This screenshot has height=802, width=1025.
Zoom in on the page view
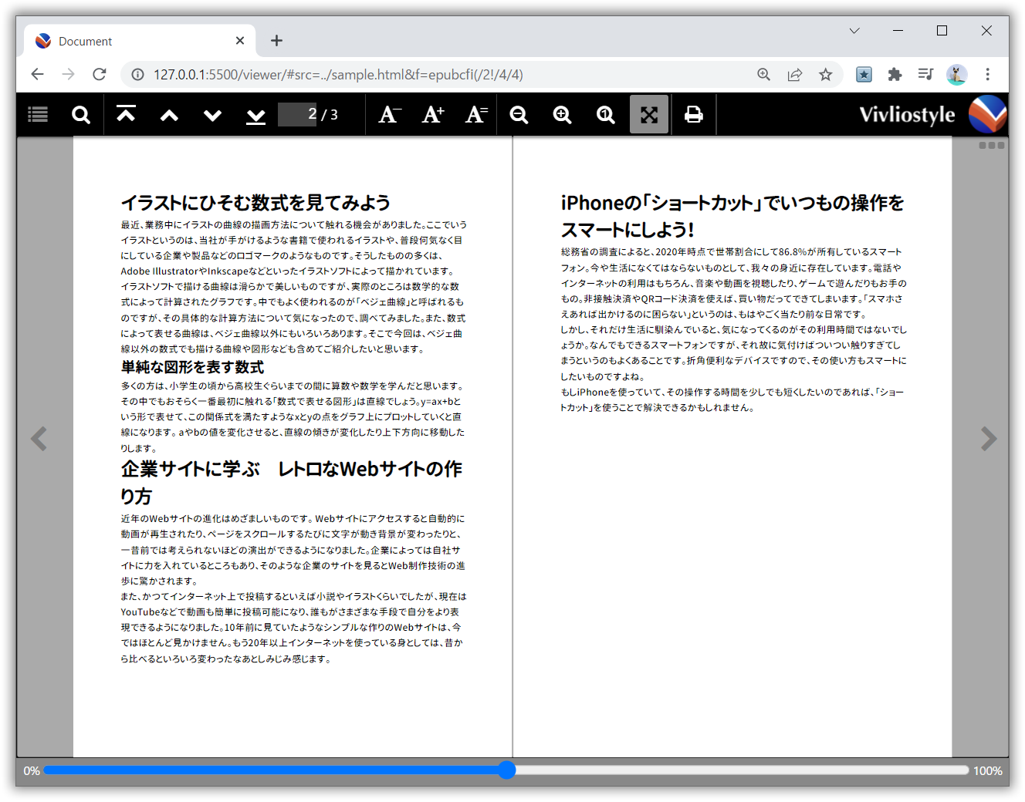tap(562, 114)
